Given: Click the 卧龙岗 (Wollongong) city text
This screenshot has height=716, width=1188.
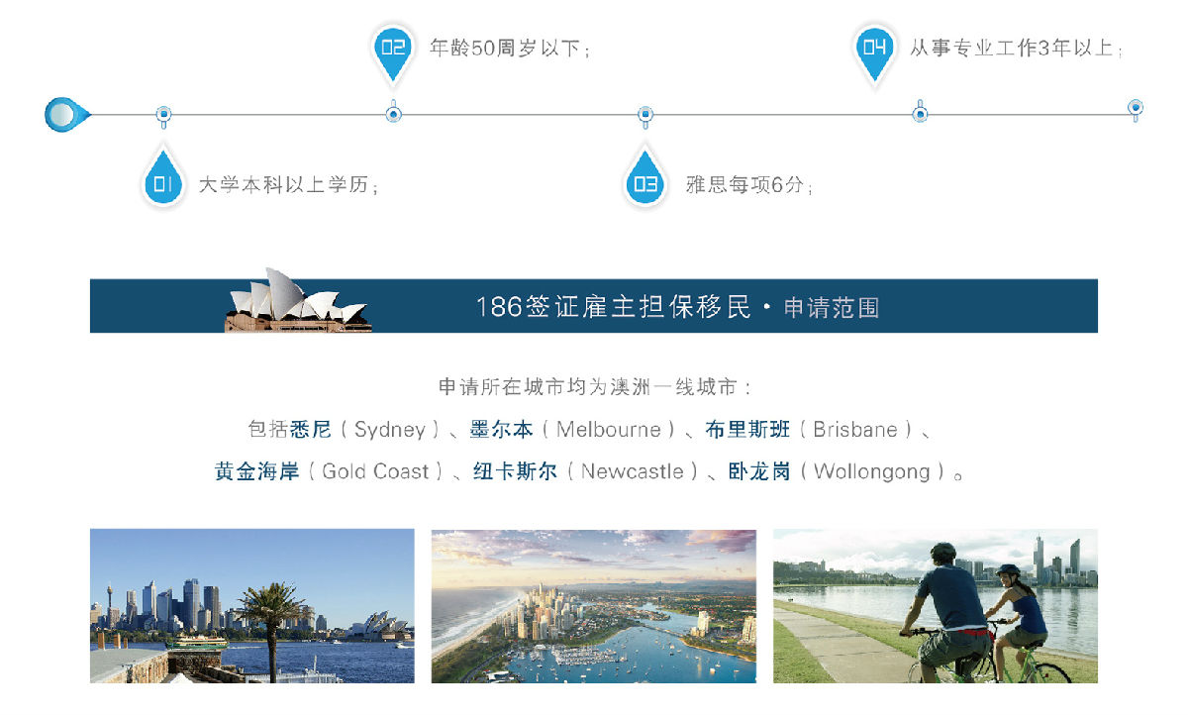Looking at the screenshot, I should tap(759, 471).
